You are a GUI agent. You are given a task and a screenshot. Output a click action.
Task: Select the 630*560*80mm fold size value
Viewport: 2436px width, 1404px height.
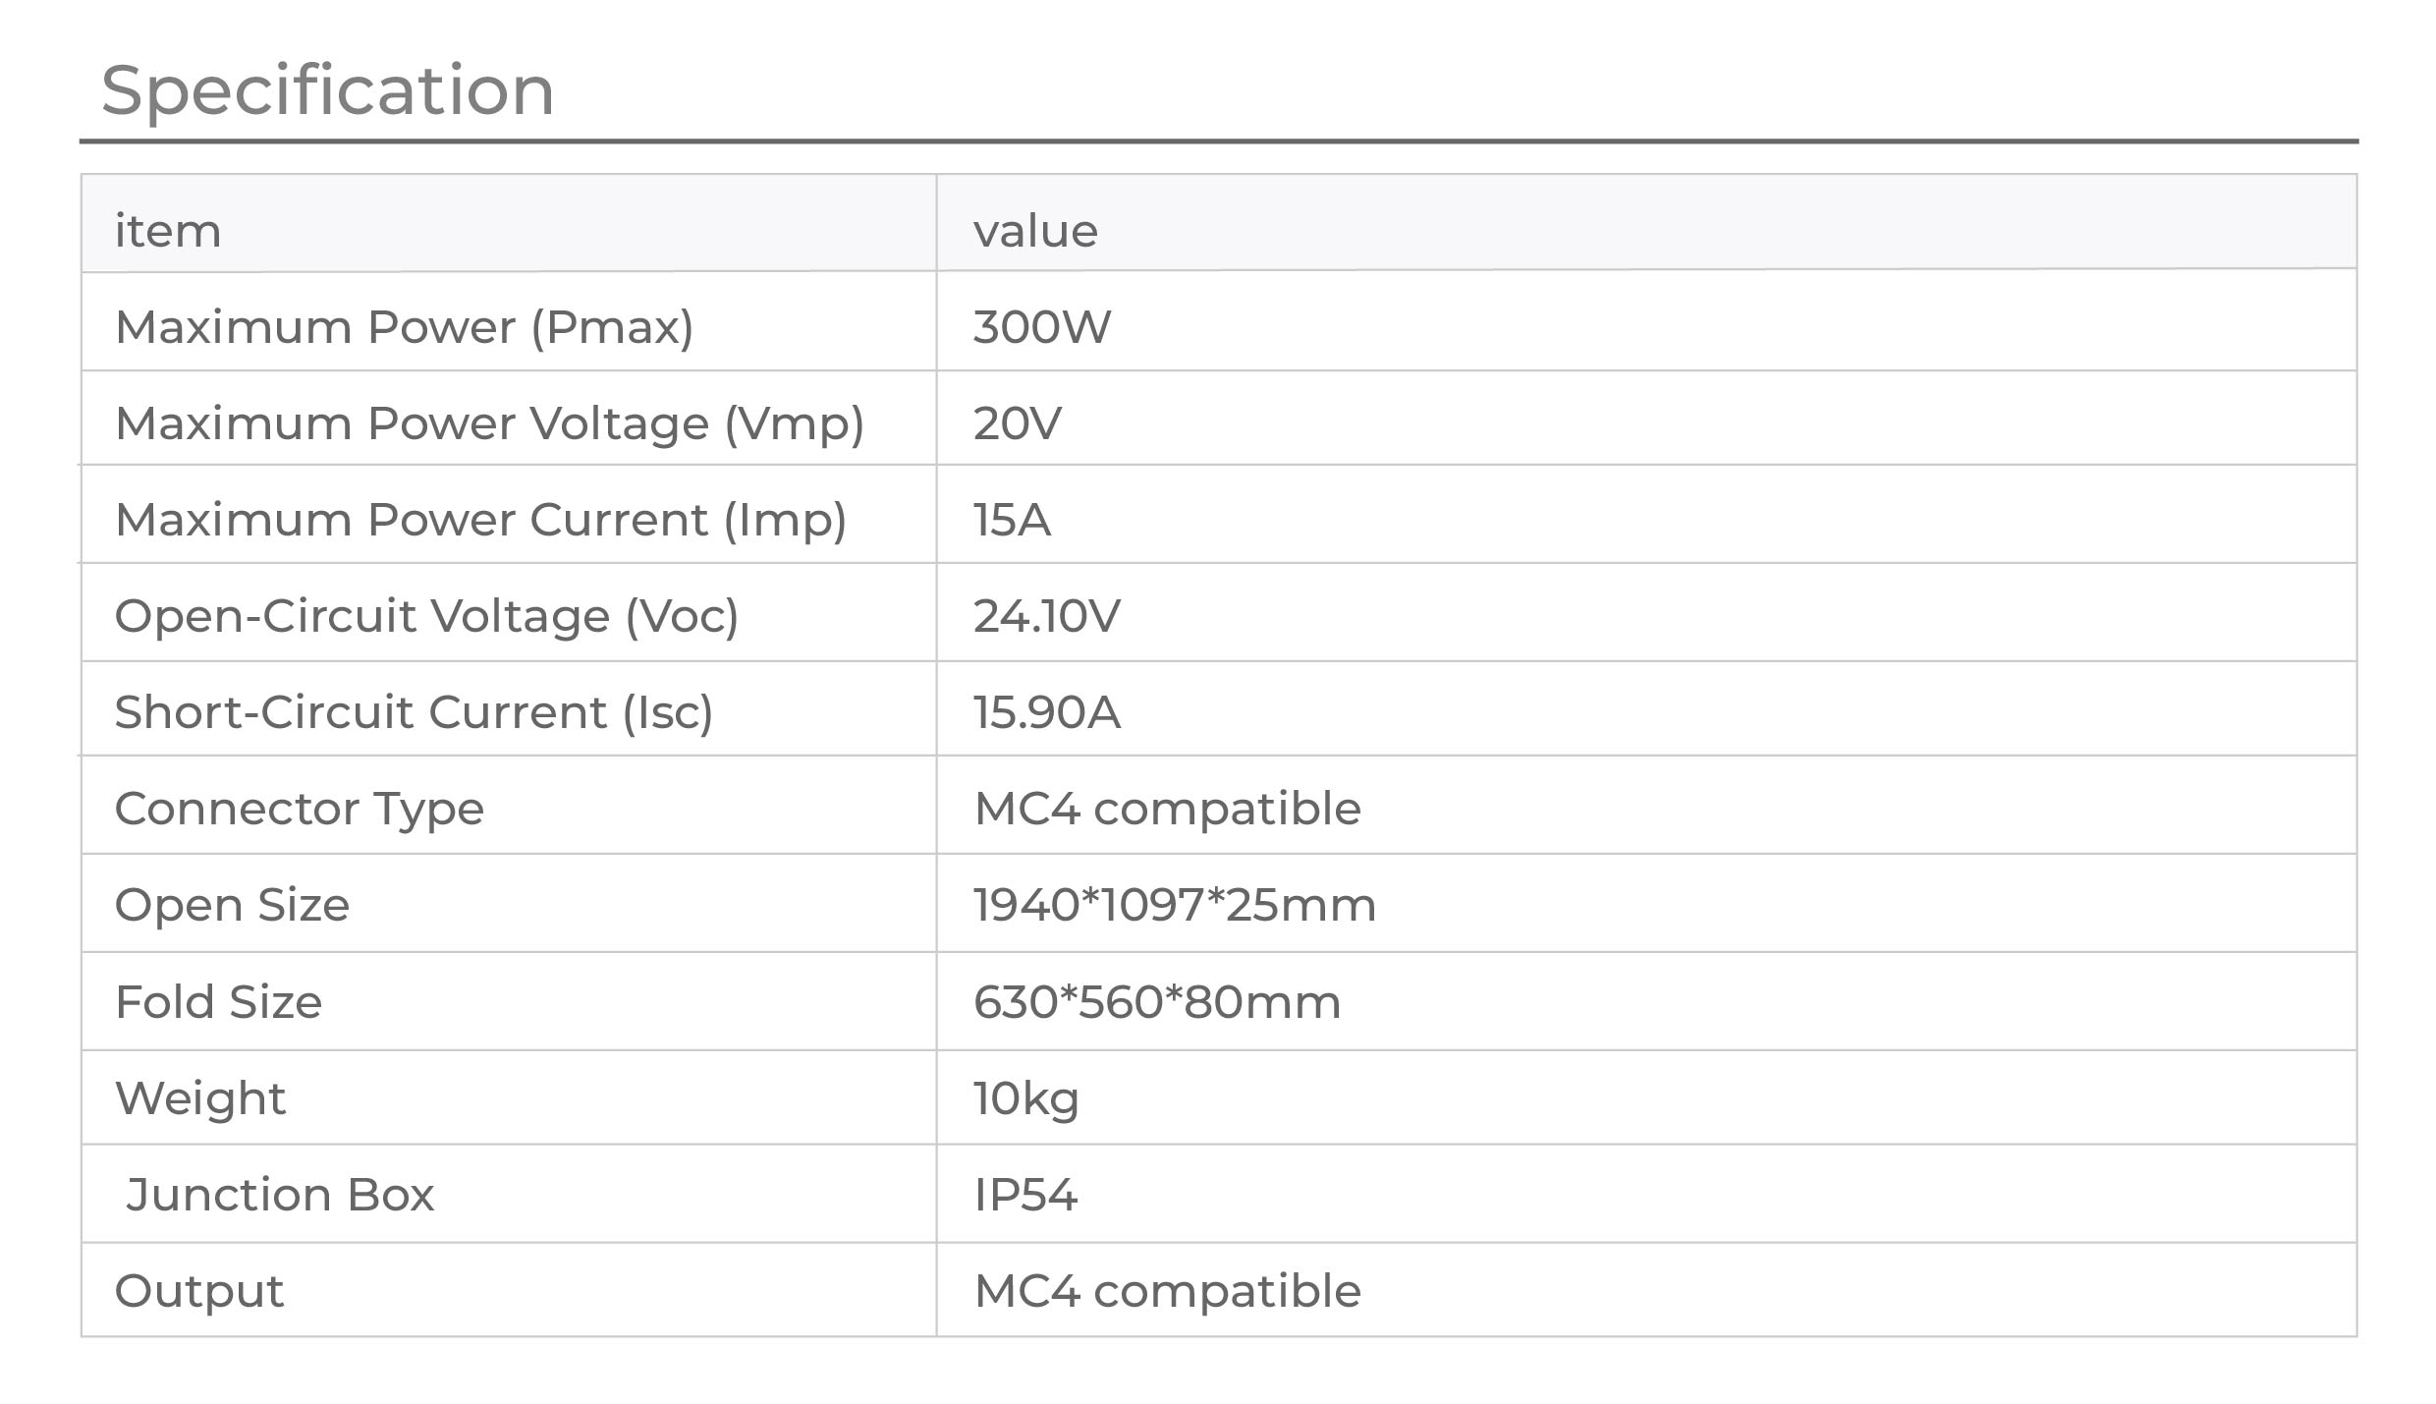point(1156,1002)
